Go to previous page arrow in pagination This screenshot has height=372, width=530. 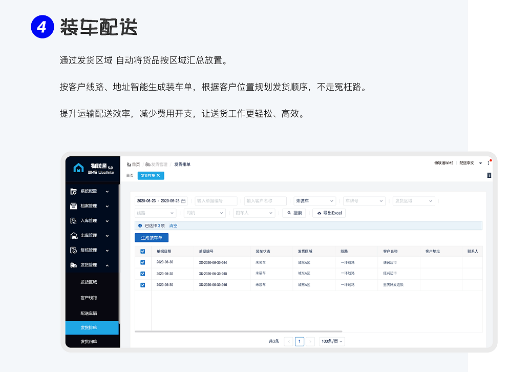(x=289, y=342)
